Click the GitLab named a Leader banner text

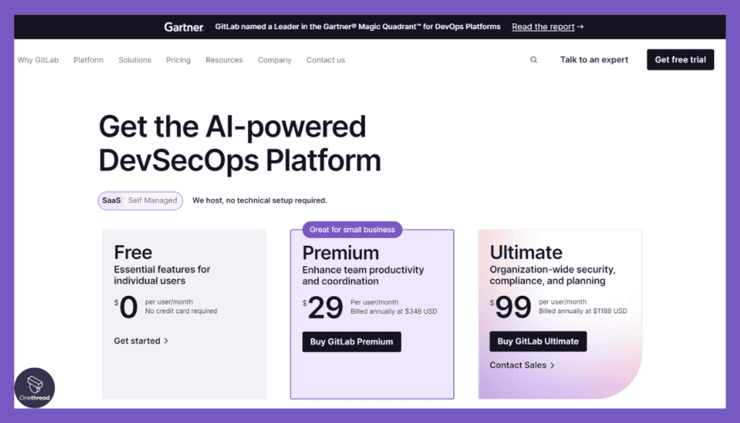358,27
